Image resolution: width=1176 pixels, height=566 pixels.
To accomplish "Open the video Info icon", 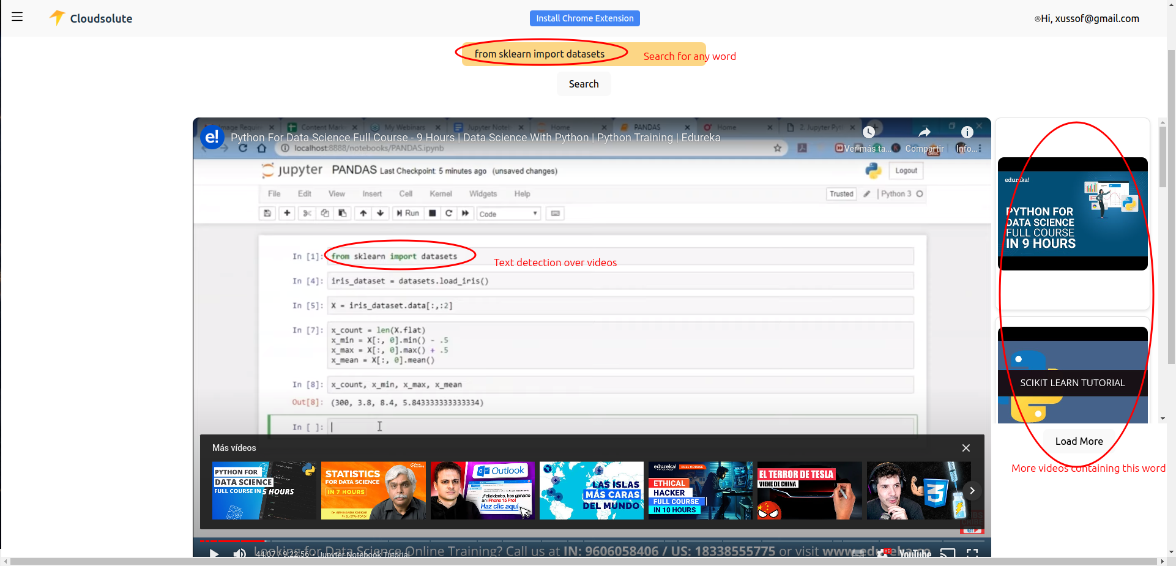I will 967,132.
